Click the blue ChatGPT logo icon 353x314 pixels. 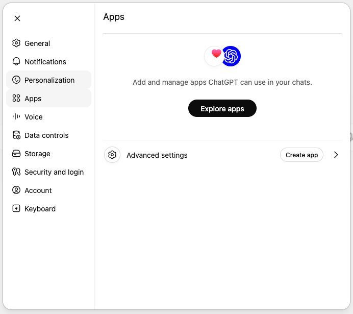pyautogui.click(x=231, y=56)
